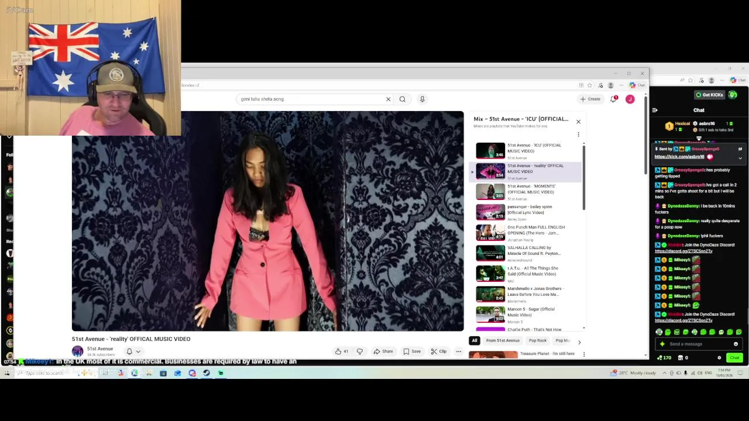Open Copilot Chat in Kick browser window
The image size is (749, 421).
738,80
